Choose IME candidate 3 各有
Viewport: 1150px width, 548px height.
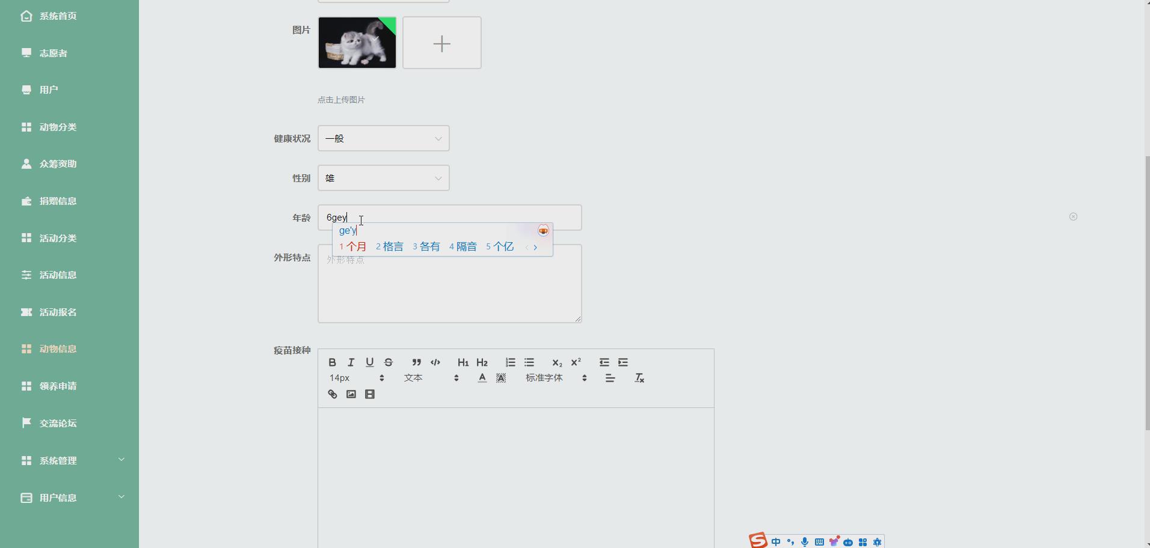pyautogui.click(x=426, y=246)
